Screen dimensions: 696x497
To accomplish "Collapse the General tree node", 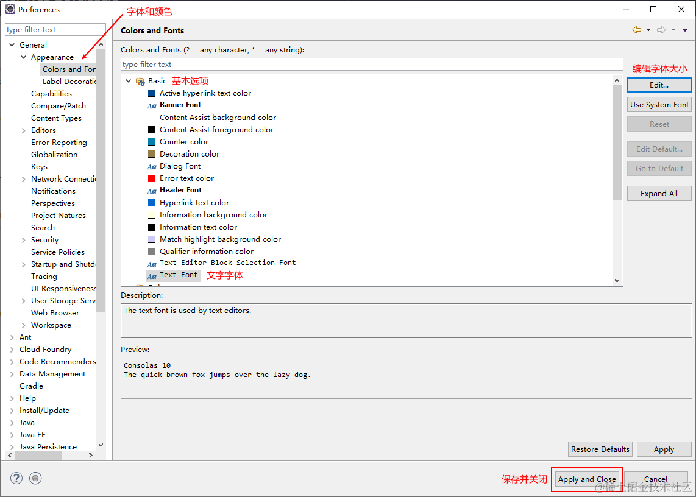I will pyautogui.click(x=12, y=45).
